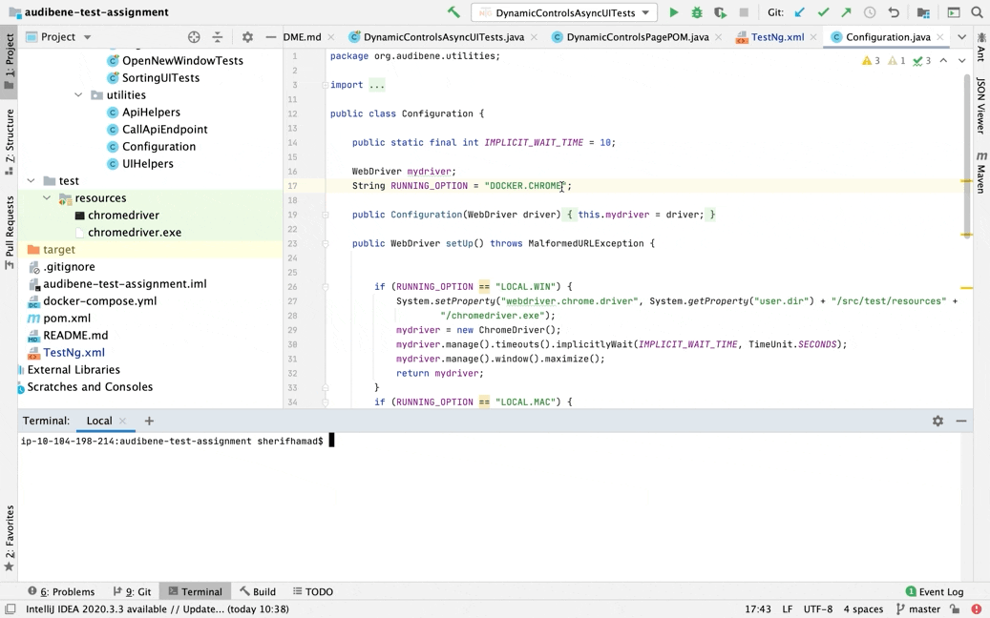990x618 pixels.
Task: Click the green hammer Build Project icon
Action: (x=453, y=12)
